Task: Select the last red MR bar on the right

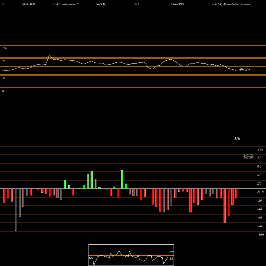Action: pyautogui.click(x=236, y=194)
